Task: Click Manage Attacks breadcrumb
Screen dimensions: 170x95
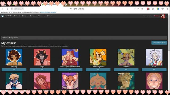Action: coord(14,38)
